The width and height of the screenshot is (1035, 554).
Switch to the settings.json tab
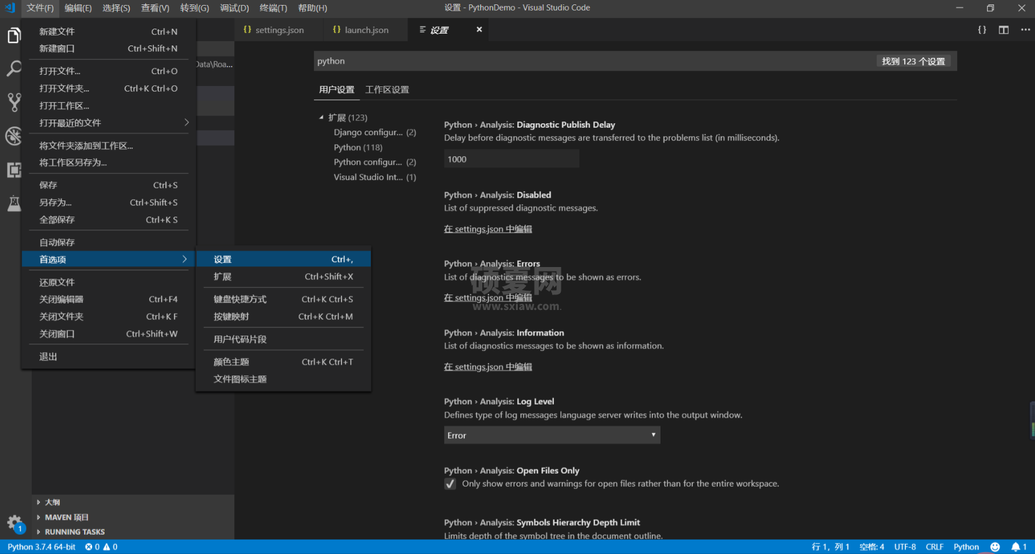[x=279, y=30]
